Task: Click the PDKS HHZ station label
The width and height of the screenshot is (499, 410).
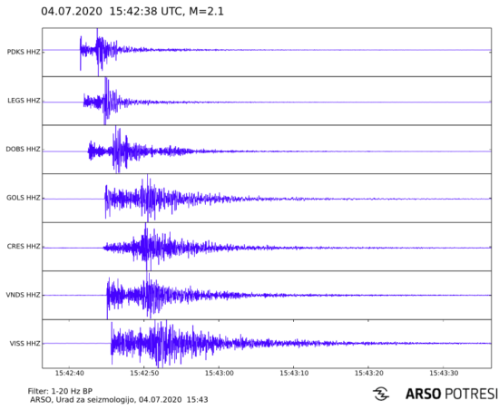Action: coord(24,52)
